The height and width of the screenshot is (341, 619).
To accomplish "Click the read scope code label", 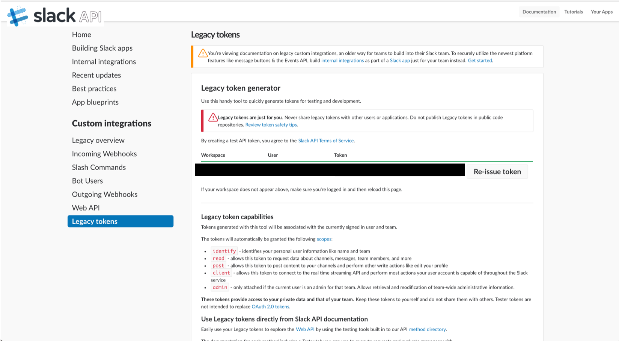I will 218,258.
